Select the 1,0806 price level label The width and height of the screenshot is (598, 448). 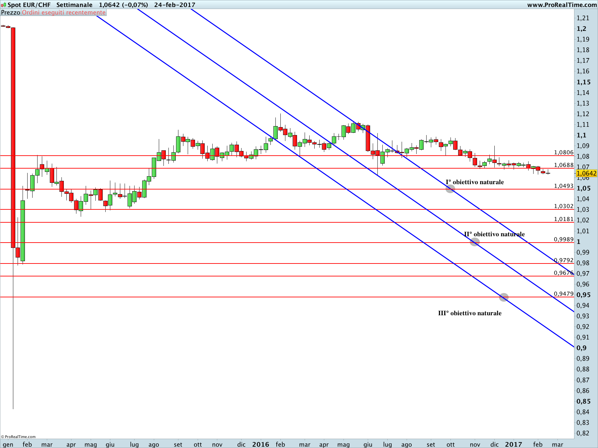(564, 152)
